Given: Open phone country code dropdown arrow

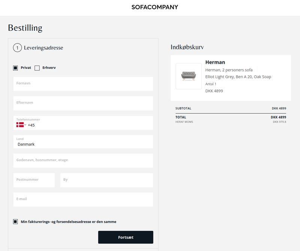Looking at the screenshot, I should click(25, 125).
